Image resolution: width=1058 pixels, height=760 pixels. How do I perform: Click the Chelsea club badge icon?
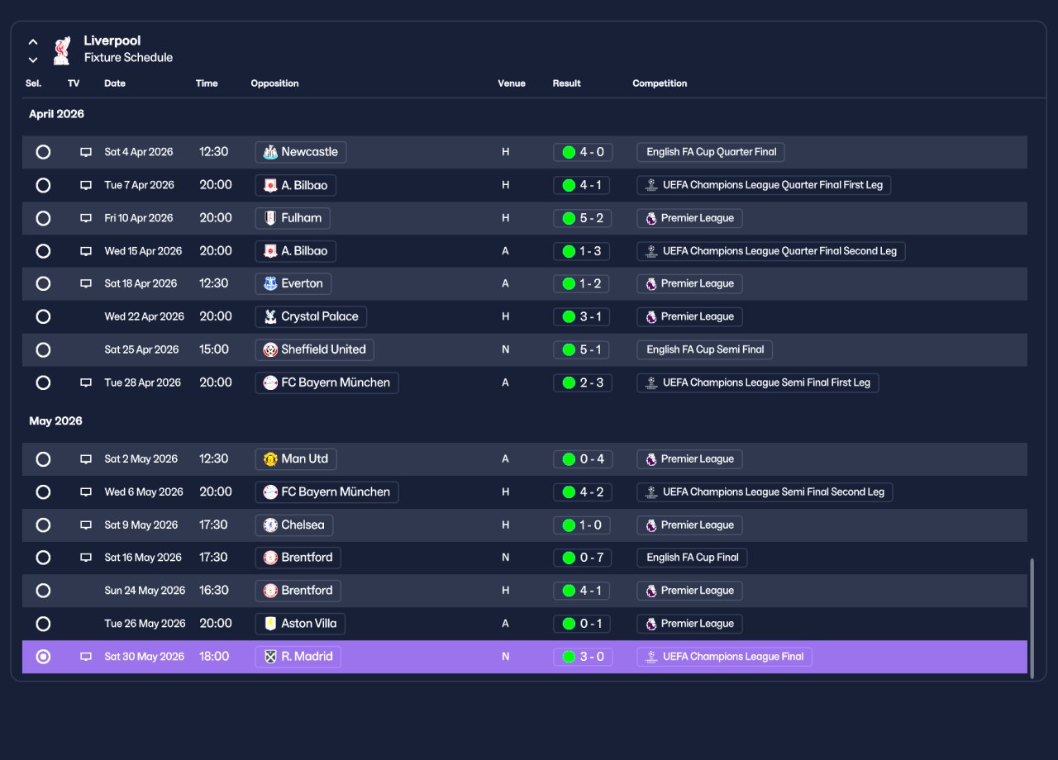(270, 525)
